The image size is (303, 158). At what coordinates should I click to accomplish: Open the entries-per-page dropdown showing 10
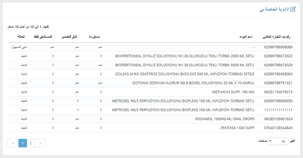(278, 141)
